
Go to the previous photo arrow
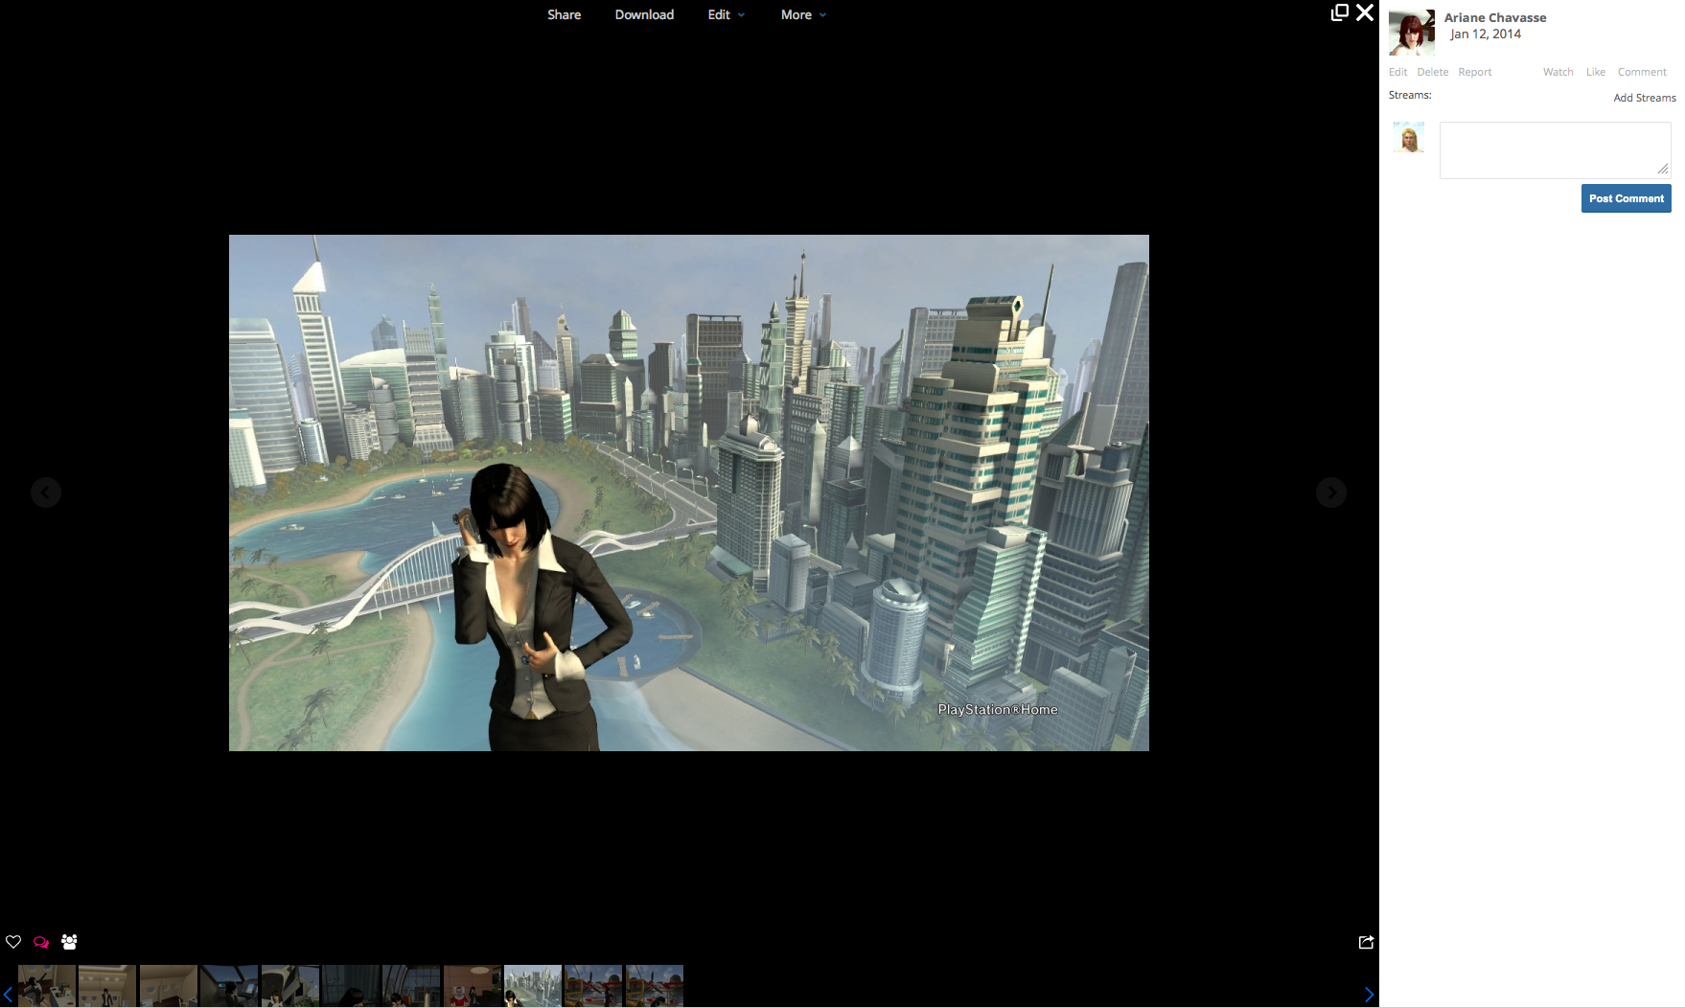click(46, 493)
